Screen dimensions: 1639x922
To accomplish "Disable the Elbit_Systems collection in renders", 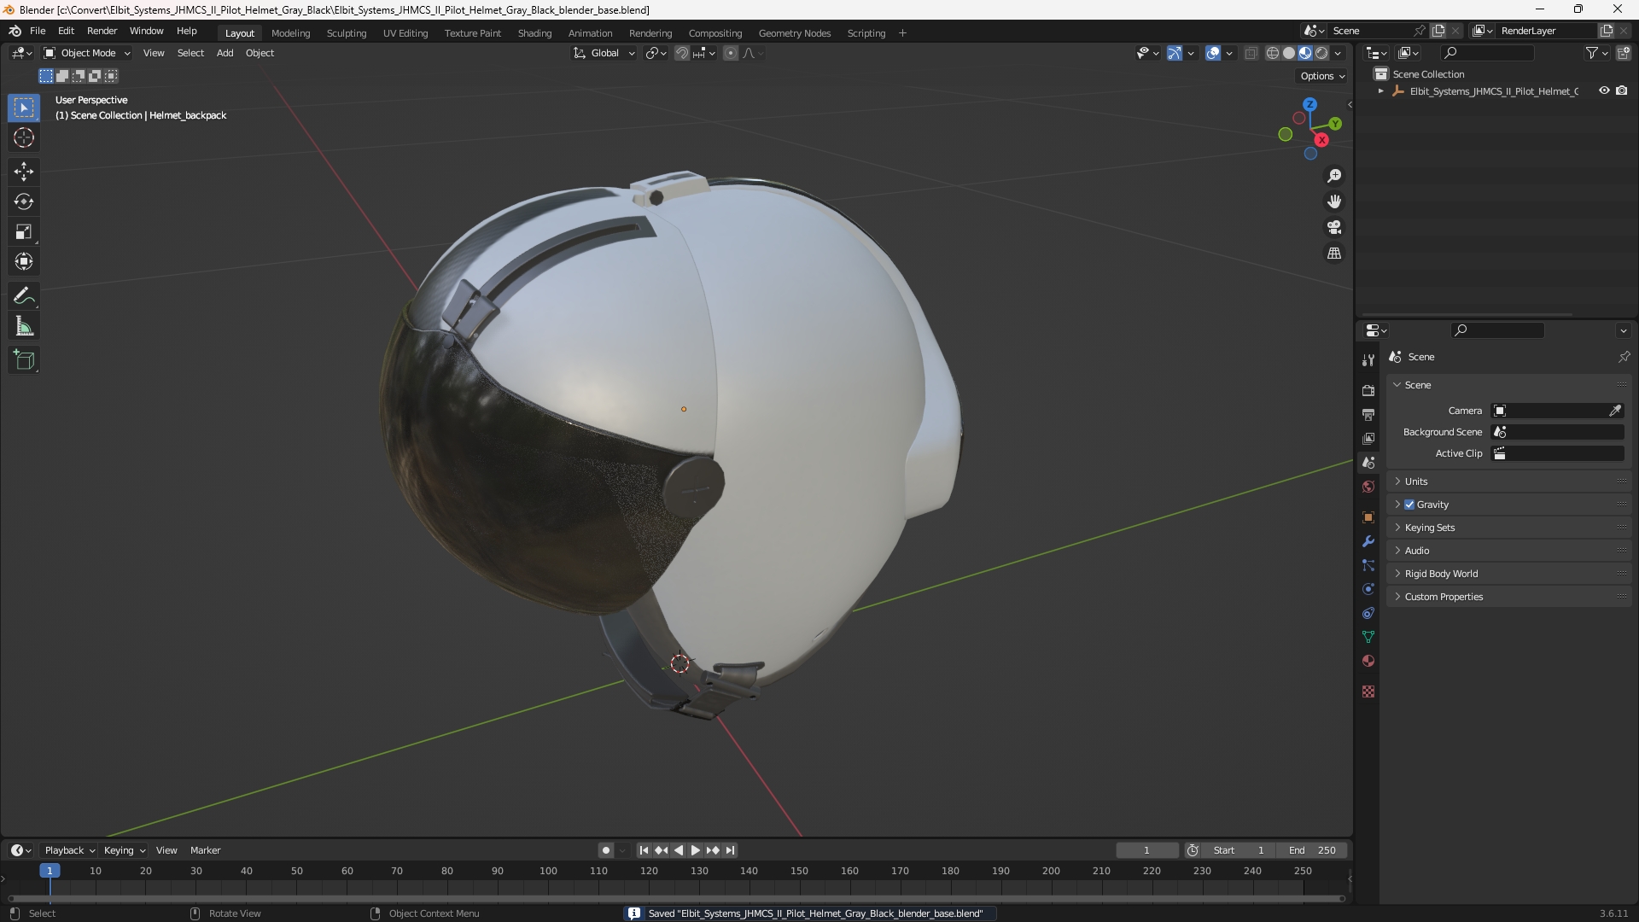I will 1622,90.
